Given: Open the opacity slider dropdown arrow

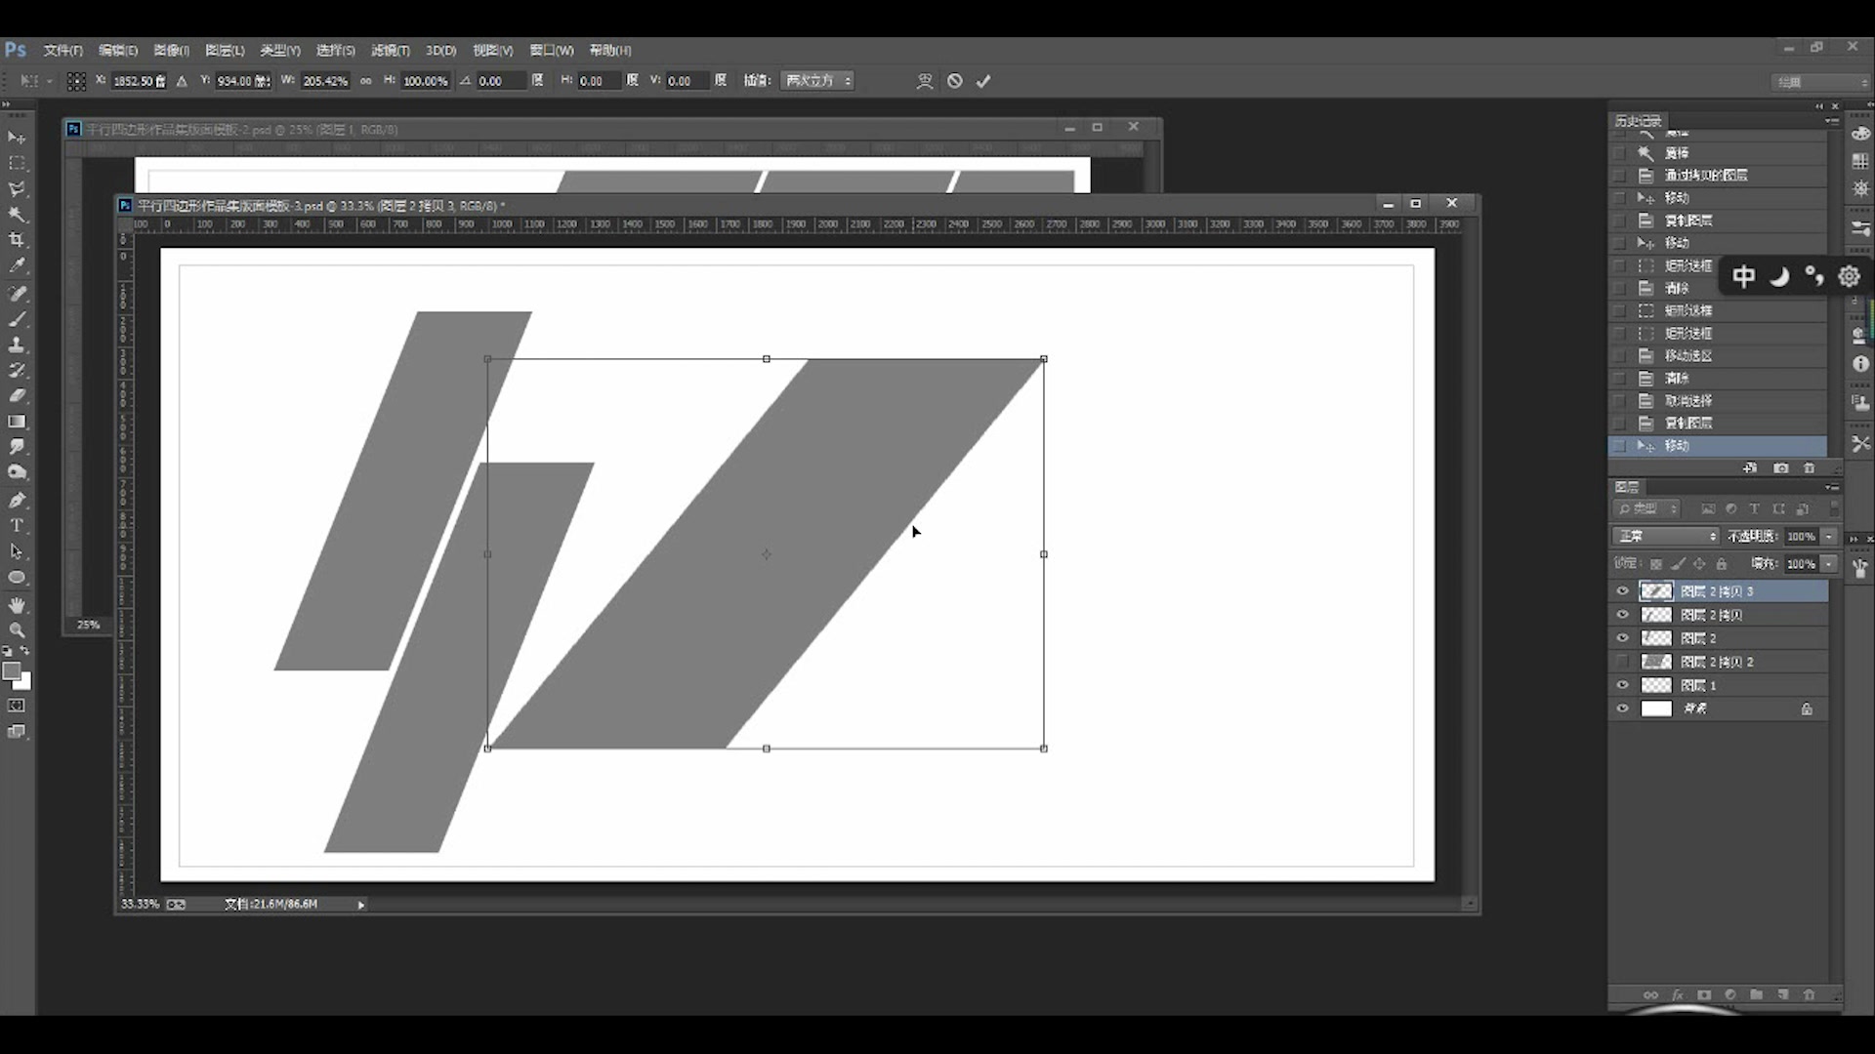Looking at the screenshot, I should [x=1829, y=536].
